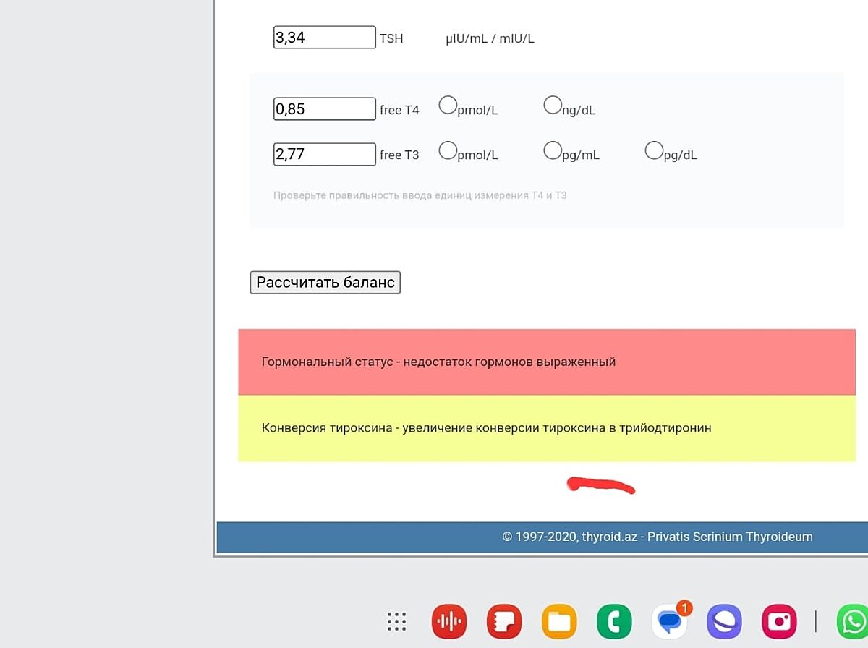This screenshot has width=868, height=648.
Task: Tap the red hormonal status result banner
Action: 546,362
